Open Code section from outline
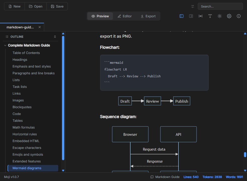The height and width of the screenshot is (181, 247). click(17, 114)
